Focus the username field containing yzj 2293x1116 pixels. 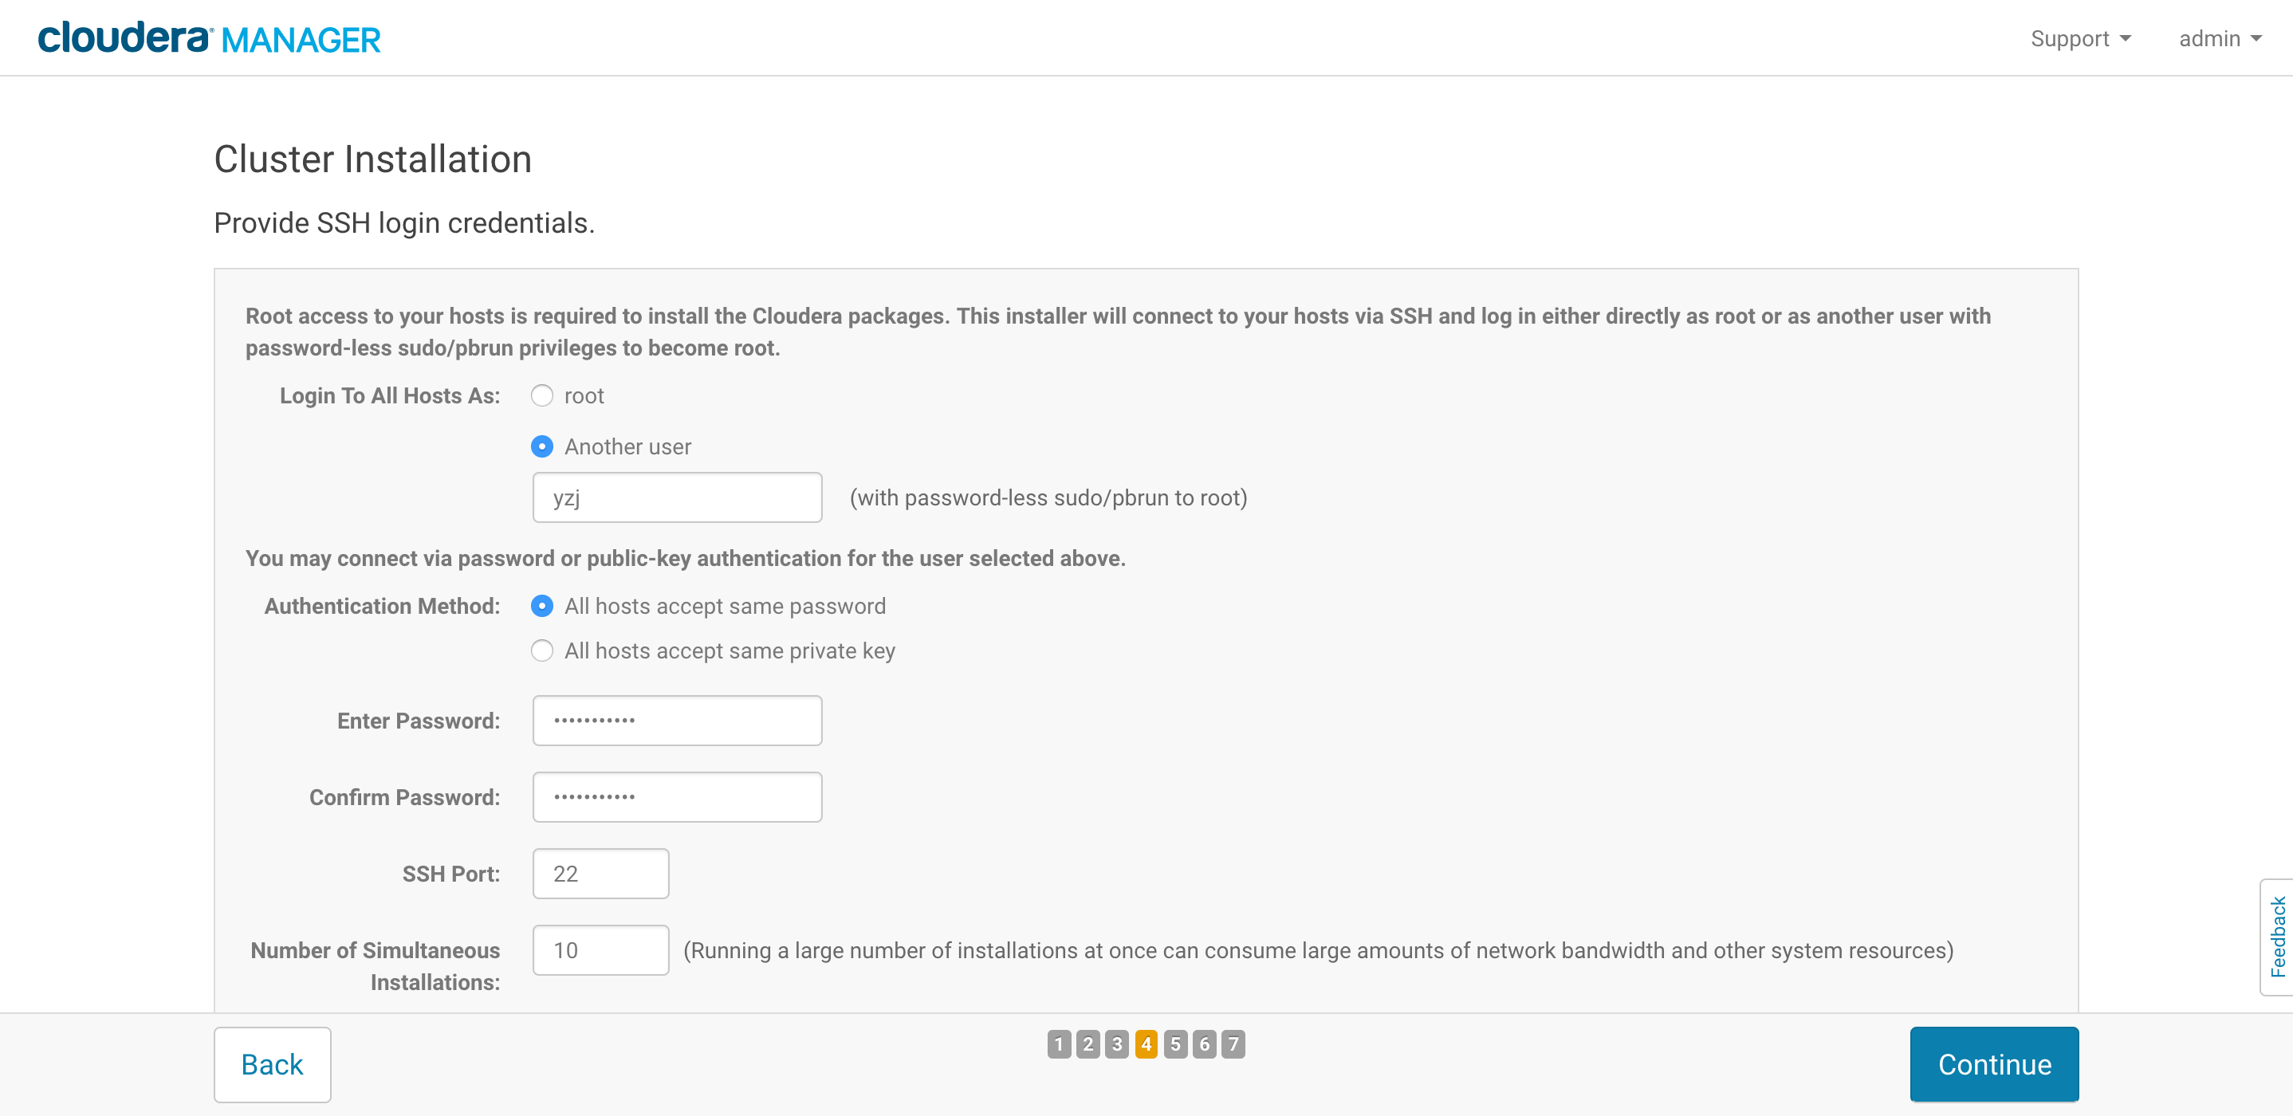[x=678, y=497]
